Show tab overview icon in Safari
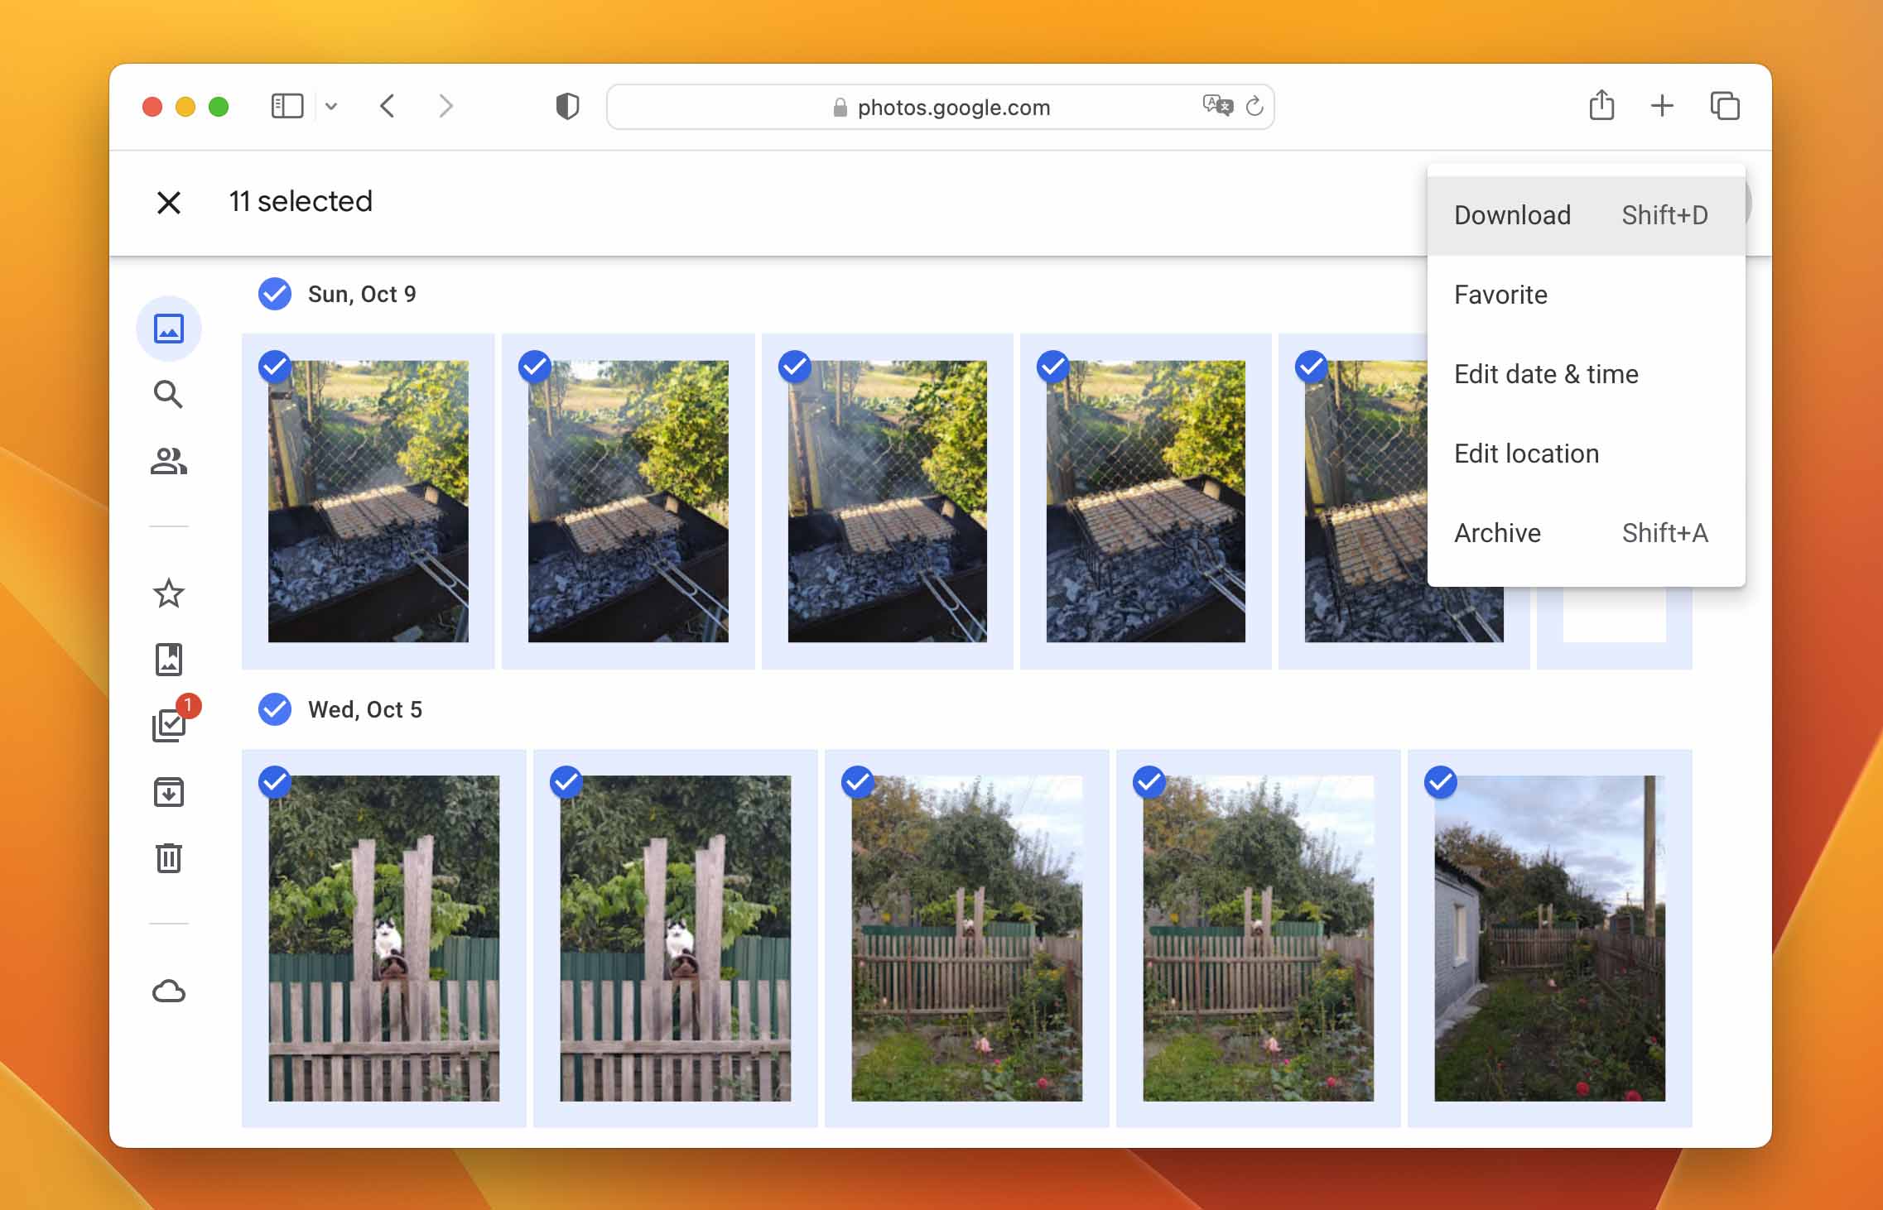Viewport: 1883px width, 1210px height. [1725, 106]
